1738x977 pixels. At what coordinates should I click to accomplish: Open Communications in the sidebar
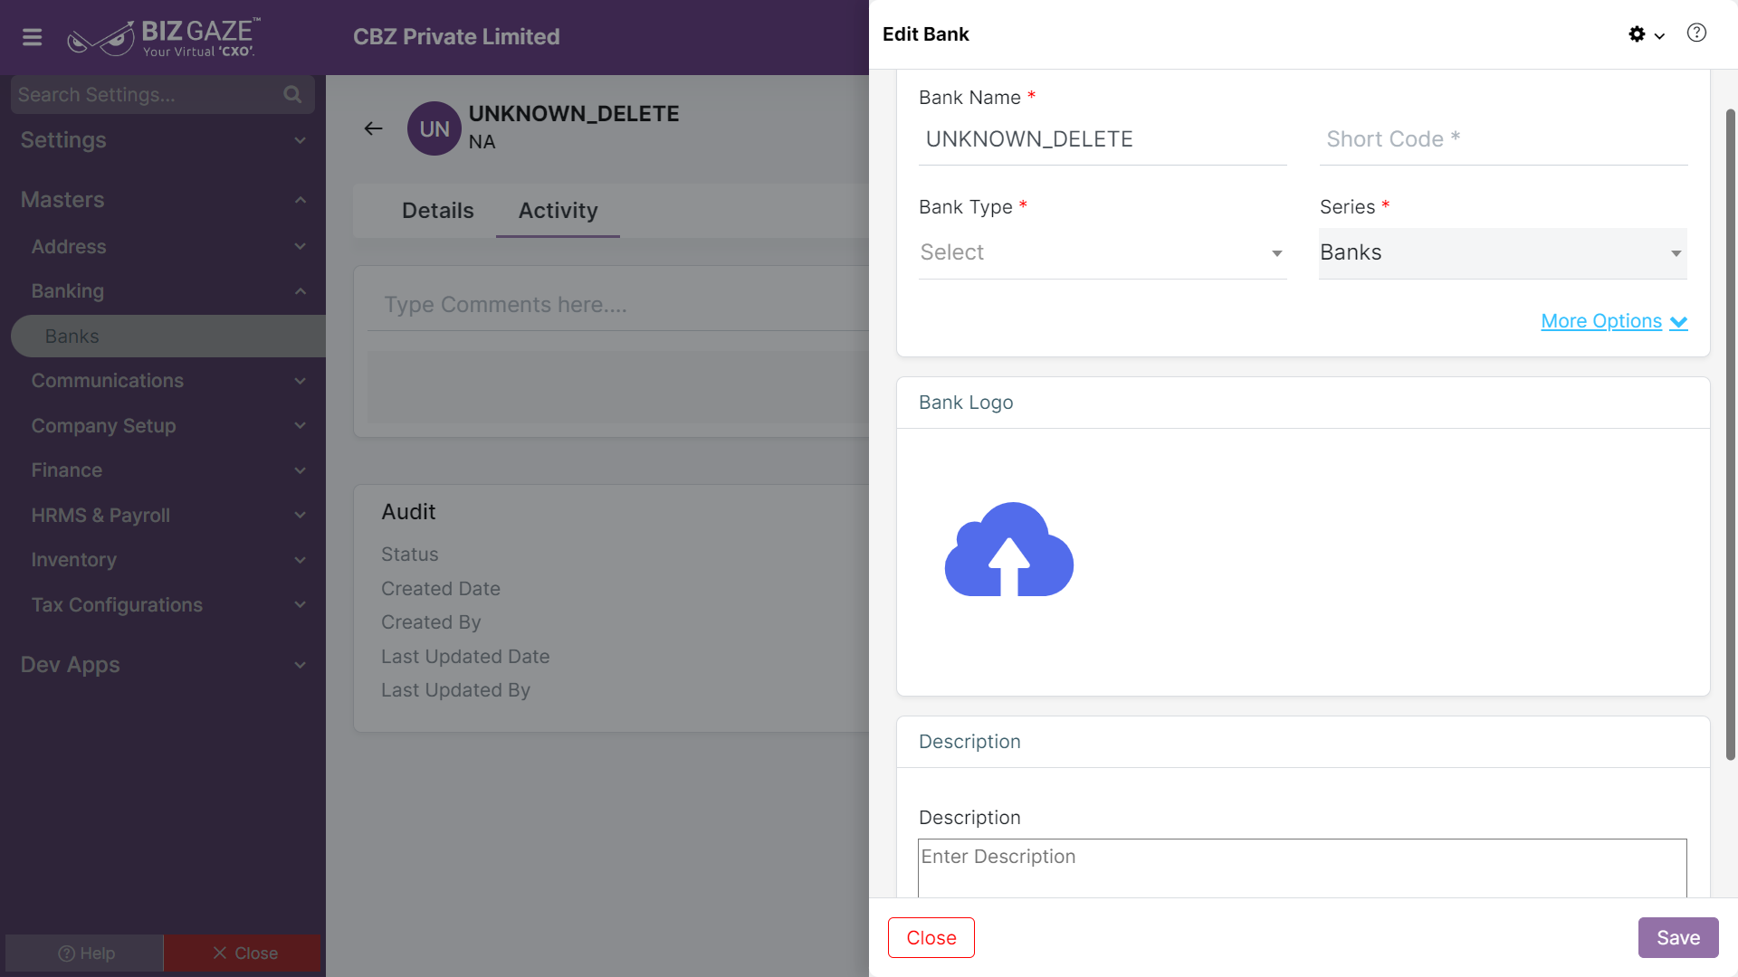pyautogui.click(x=108, y=381)
